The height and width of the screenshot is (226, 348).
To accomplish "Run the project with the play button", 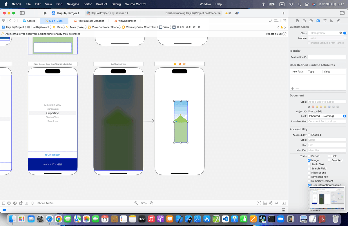I will tap(45, 13).
